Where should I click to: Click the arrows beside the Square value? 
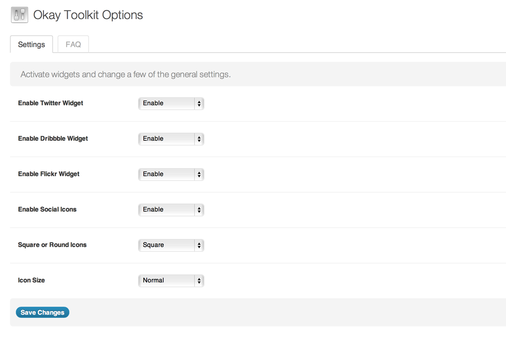199,245
